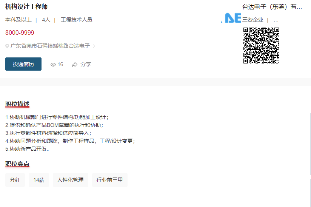This screenshot has width=311, height=207.
Task: Click the eye view-count icon
Action: coord(53,65)
